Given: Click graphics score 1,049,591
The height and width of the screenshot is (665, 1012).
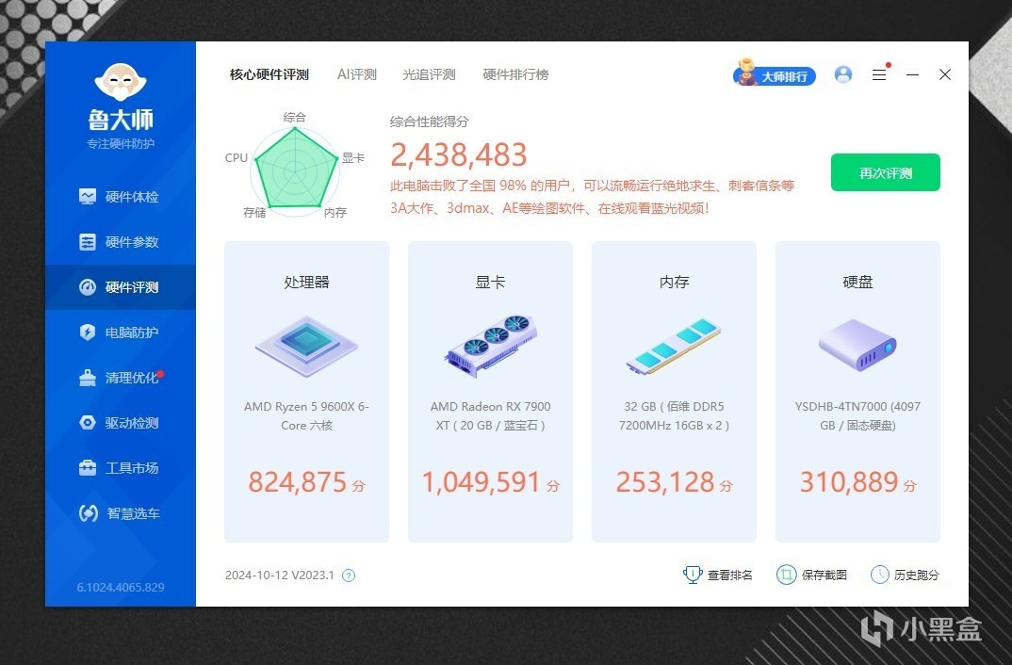Looking at the screenshot, I should pyautogui.click(x=481, y=482).
